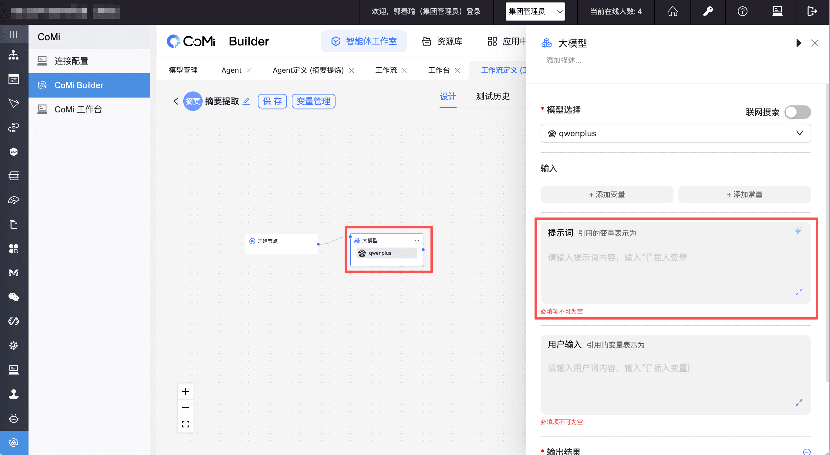Click the gear settings sidebar icon
The height and width of the screenshot is (455, 830).
pyautogui.click(x=14, y=346)
